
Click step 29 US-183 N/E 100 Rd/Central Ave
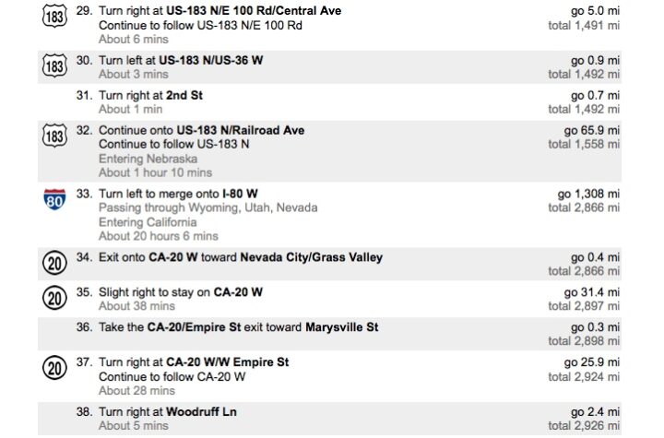[x=329, y=25]
